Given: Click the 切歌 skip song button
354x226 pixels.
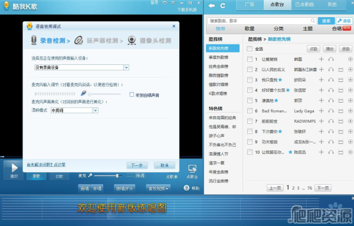Looking at the screenshot, I should (59, 176).
